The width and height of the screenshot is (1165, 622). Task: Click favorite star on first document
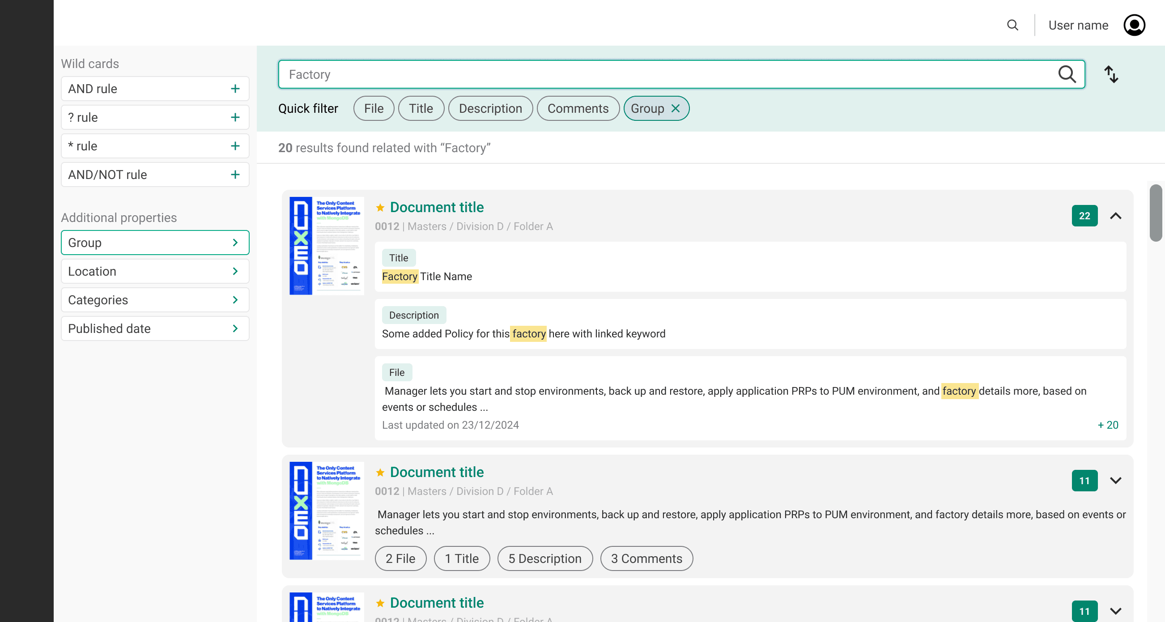(380, 208)
